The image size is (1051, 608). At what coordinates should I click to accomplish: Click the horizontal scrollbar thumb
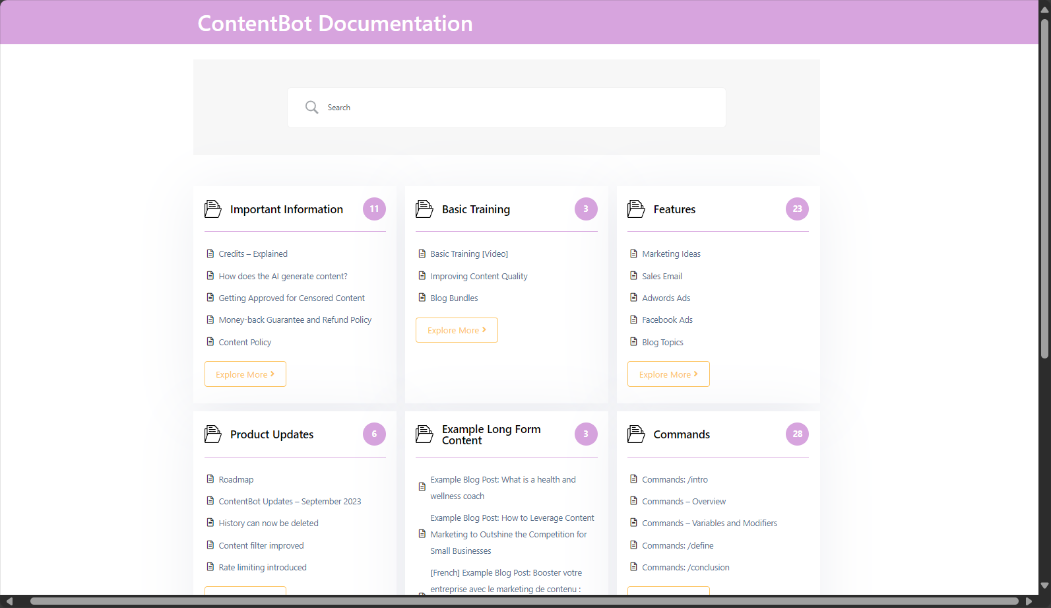(525, 601)
